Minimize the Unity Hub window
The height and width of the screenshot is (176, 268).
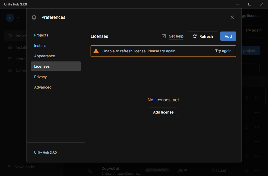238,4
